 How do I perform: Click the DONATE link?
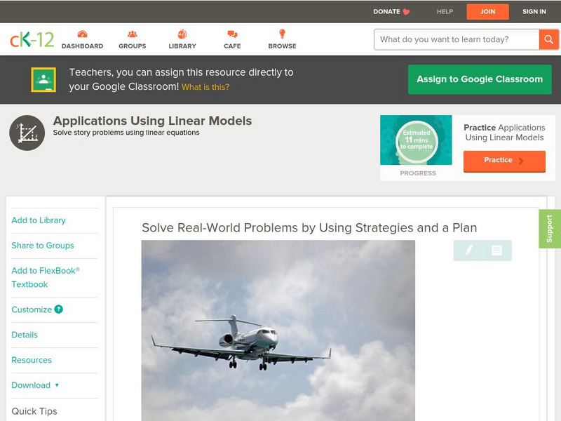click(386, 11)
